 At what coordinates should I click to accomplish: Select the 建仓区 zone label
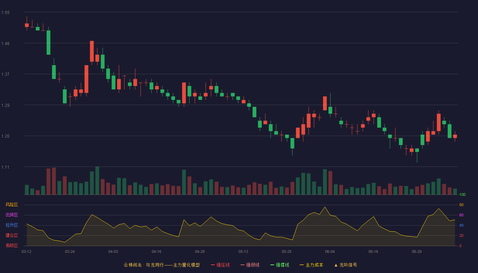click(x=12, y=235)
